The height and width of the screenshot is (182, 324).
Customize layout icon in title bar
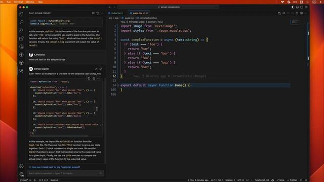[x=306, y=7]
